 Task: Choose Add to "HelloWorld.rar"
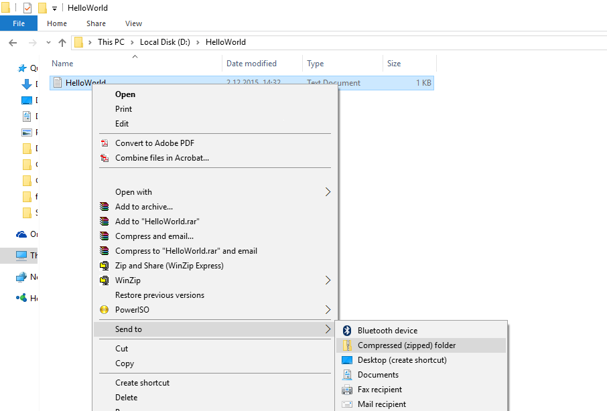click(157, 222)
